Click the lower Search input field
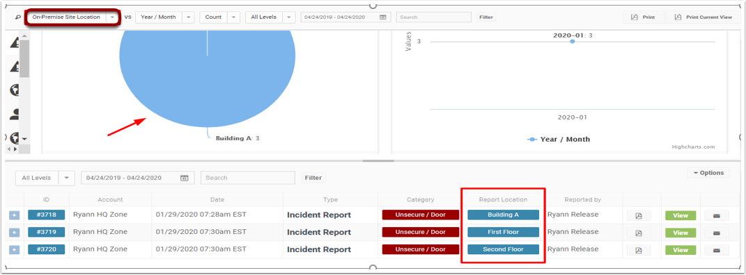The height and width of the screenshot is (275, 746). point(248,178)
